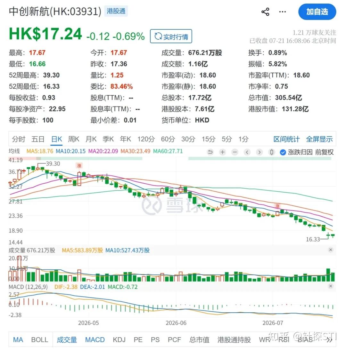The width and height of the screenshot is (346, 351).
Task: Click the MA30:23.49 legend value
Action: (135, 151)
